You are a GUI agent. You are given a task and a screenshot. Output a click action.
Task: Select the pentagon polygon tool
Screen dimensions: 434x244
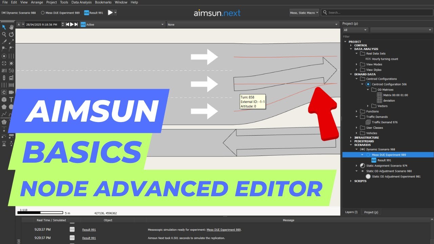click(x=4, y=107)
